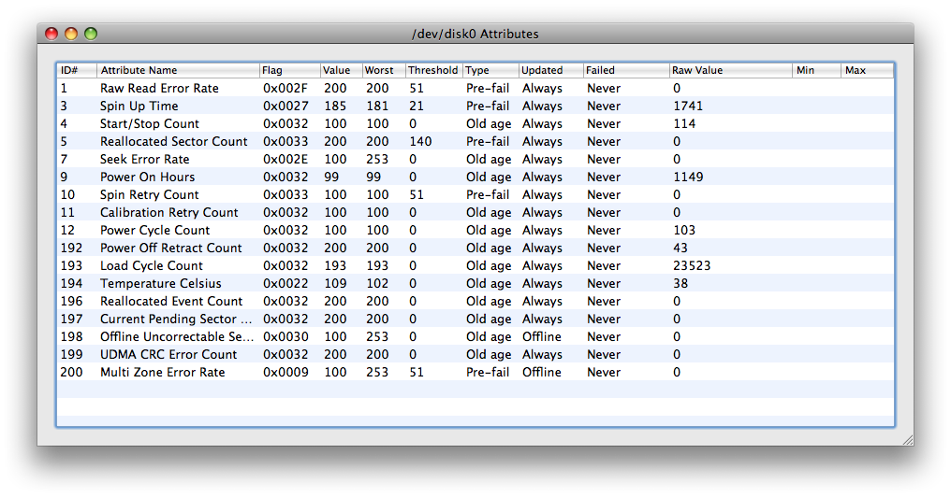The height and width of the screenshot is (497, 951).
Task: Select the Power Off Retract Count row
Action: click(x=475, y=248)
